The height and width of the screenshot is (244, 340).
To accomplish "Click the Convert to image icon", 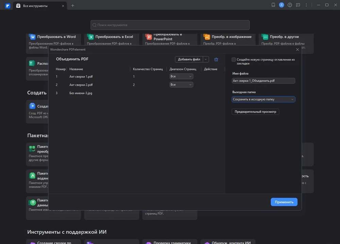I will point(207,37).
